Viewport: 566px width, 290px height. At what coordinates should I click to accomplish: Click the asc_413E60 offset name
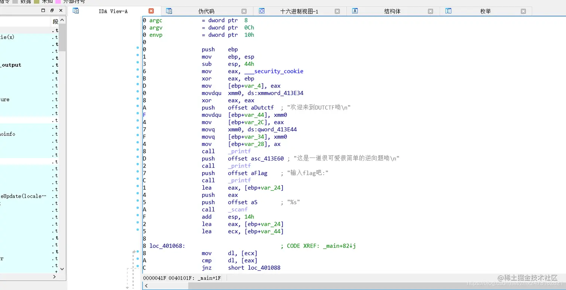[x=267, y=159]
